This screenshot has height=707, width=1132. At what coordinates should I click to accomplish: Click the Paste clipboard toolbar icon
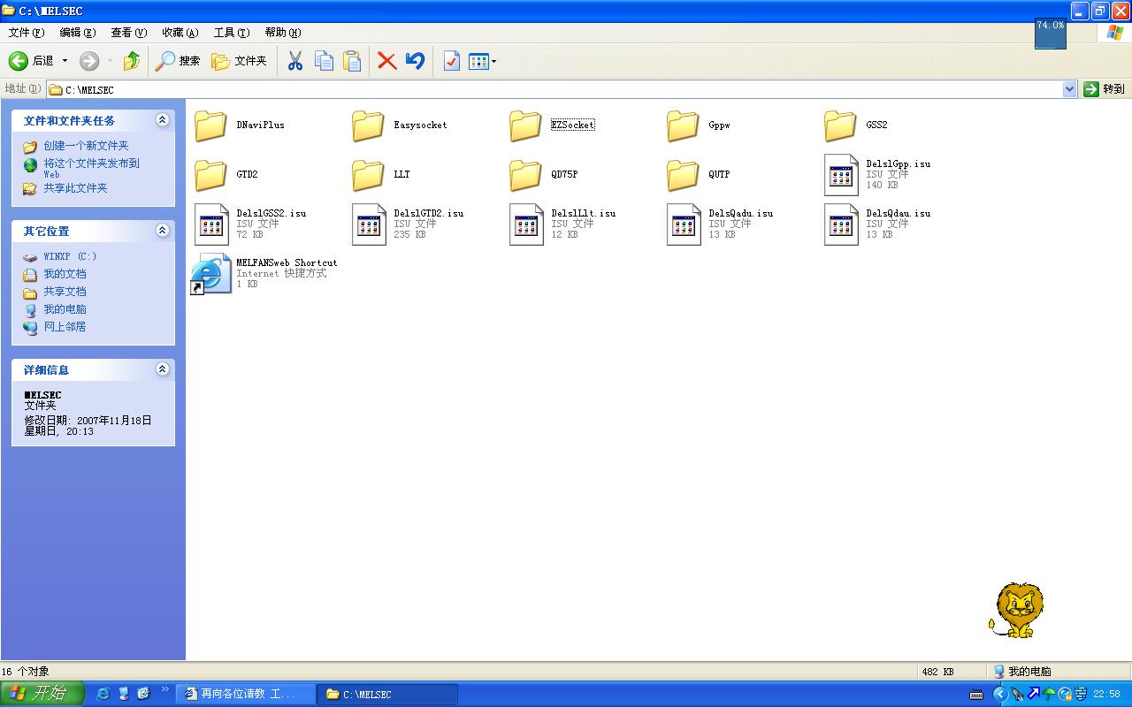[x=352, y=61]
